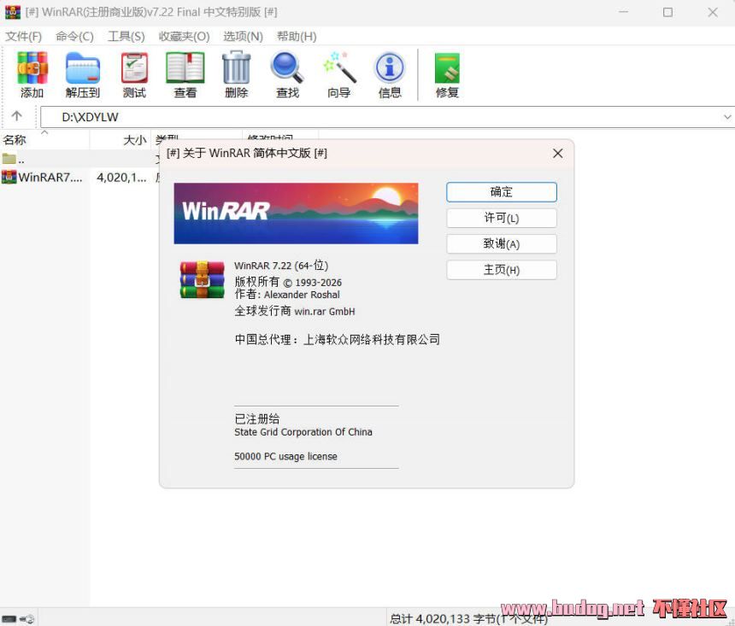Open the Help (帮助) menu
Image resolution: width=735 pixels, height=626 pixels.
[x=297, y=37]
